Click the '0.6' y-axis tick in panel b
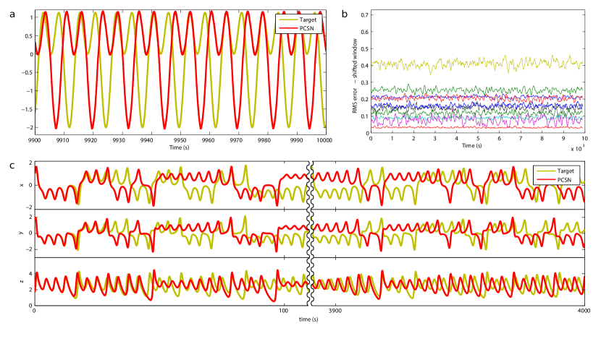This screenshot has width=601, height=344. [364, 32]
